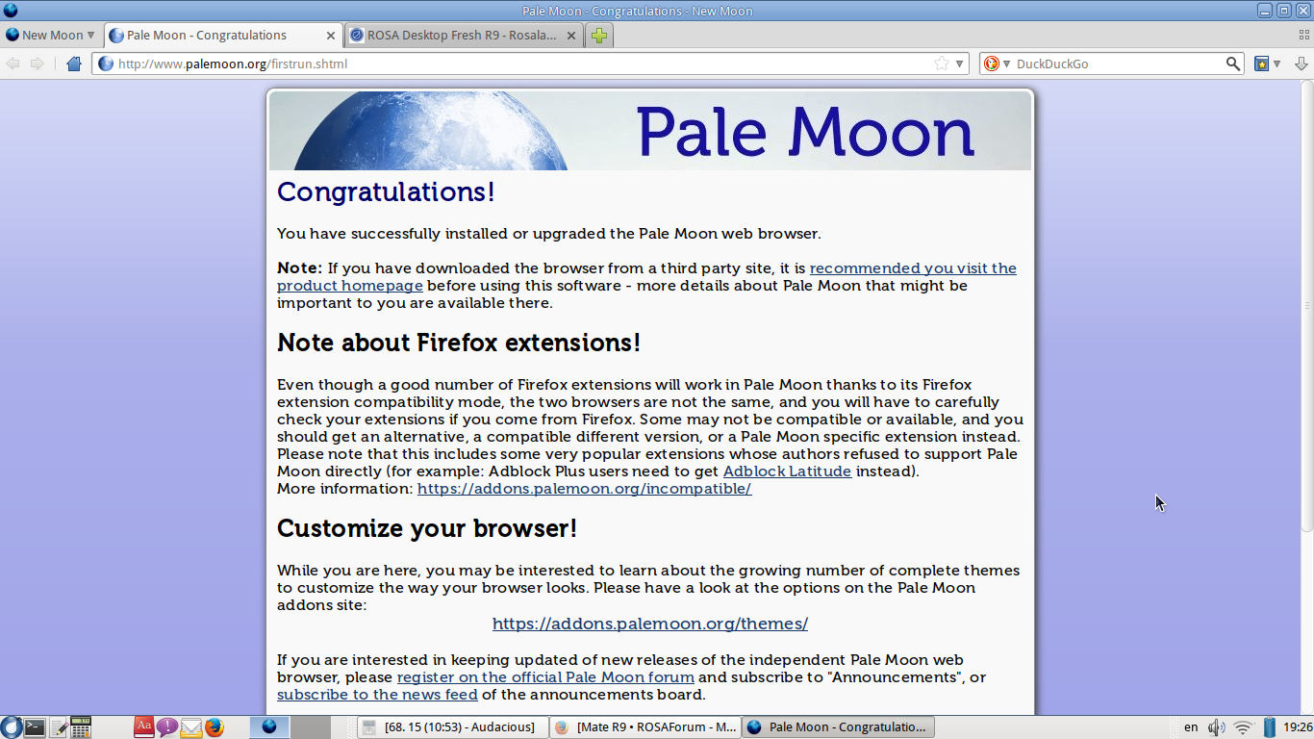Close the Pale Moon - Congratulations tab
Image resolution: width=1314 pixels, height=739 pixels.
(x=331, y=36)
